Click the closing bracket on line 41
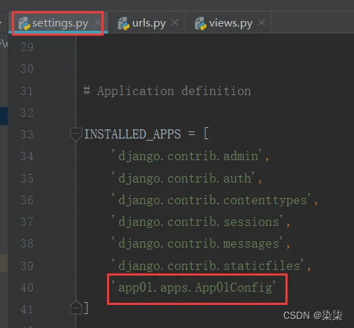The height and width of the screenshot is (328, 354). click(x=86, y=308)
